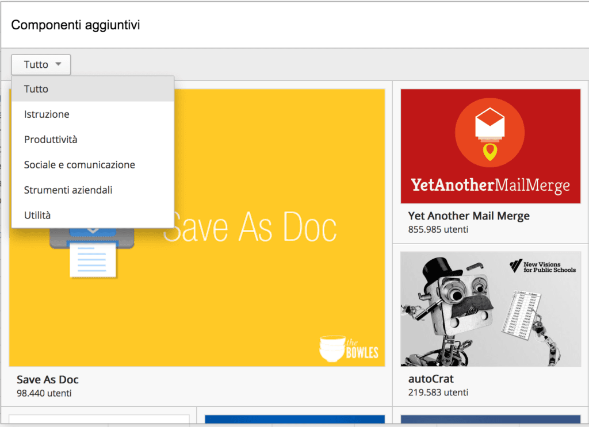Click the mail envelope icon in red tile

point(490,133)
